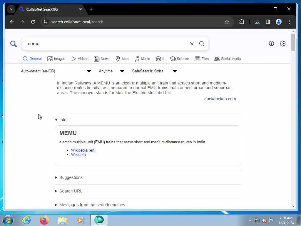
Task: Open the Anytime time range dropdown
Action: coord(111,71)
